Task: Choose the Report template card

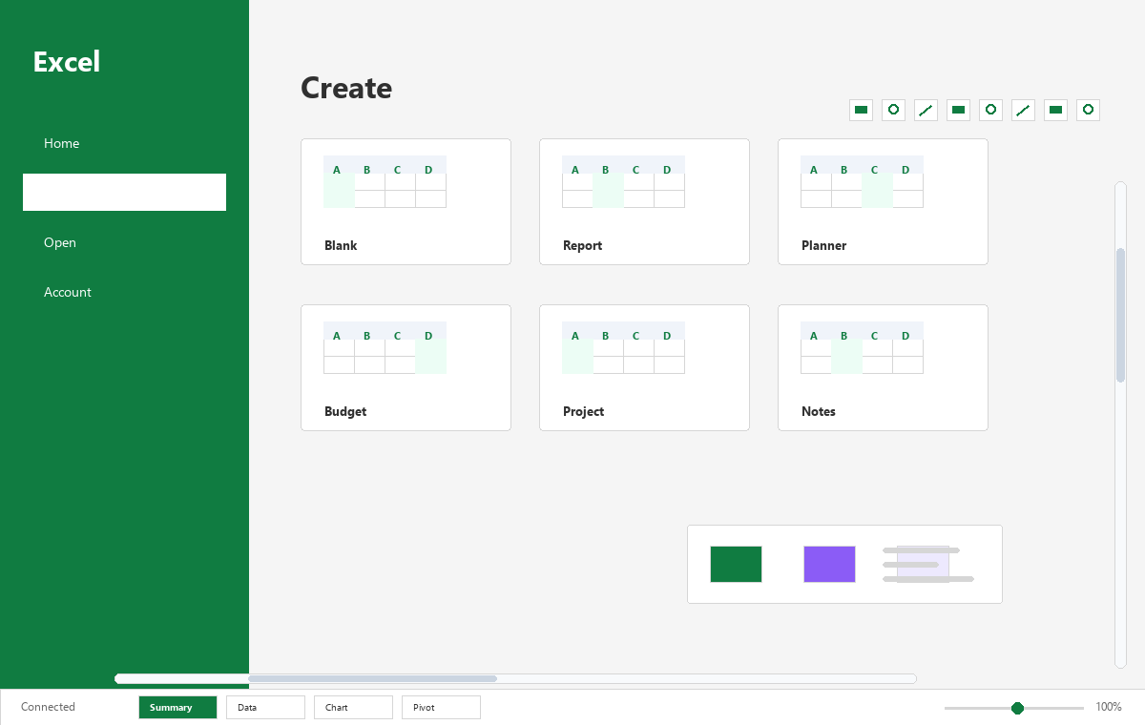Action: [x=644, y=201]
